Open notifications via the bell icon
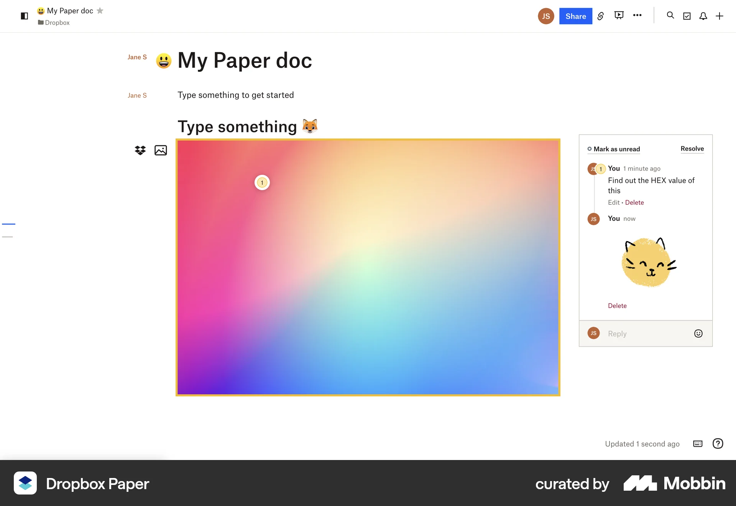Viewport: 736px width, 506px height. 703,16
